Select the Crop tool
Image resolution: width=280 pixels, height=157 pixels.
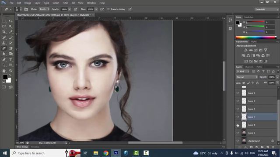click(x=4, y=32)
